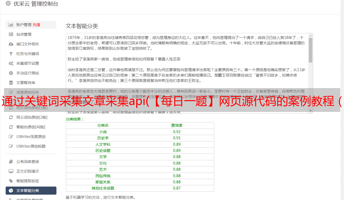Image resolution: width=344 pixels, height=200 pixels.
Task: Select the 历史学 category cell
Action: 103,138
